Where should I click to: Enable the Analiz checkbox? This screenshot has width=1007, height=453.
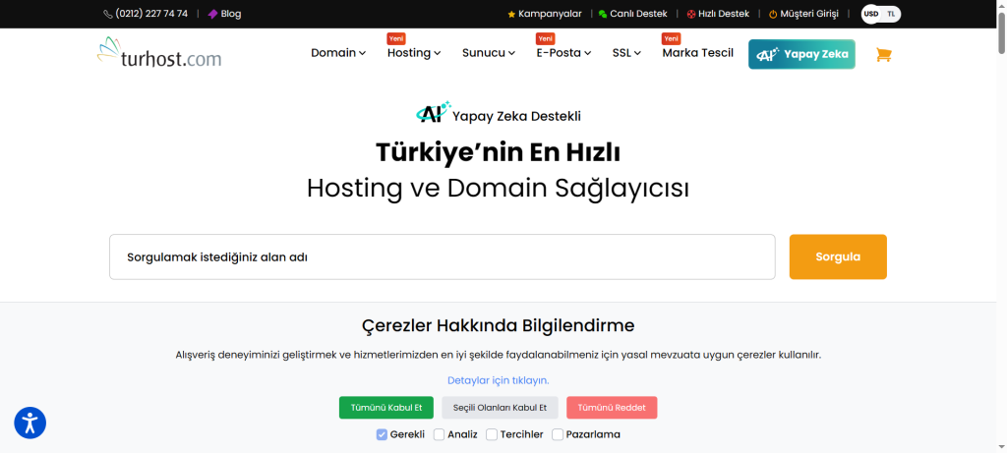(x=440, y=434)
